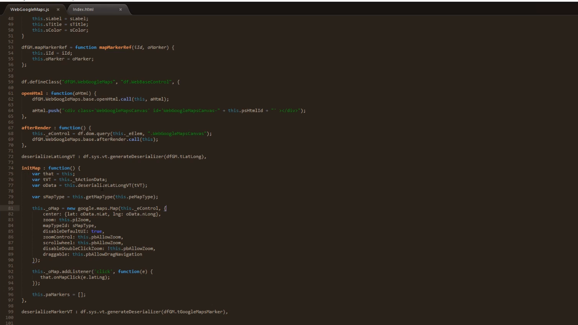
Task: Click the mapMarkerRef function name in orange
Action: pyautogui.click(x=115, y=47)
